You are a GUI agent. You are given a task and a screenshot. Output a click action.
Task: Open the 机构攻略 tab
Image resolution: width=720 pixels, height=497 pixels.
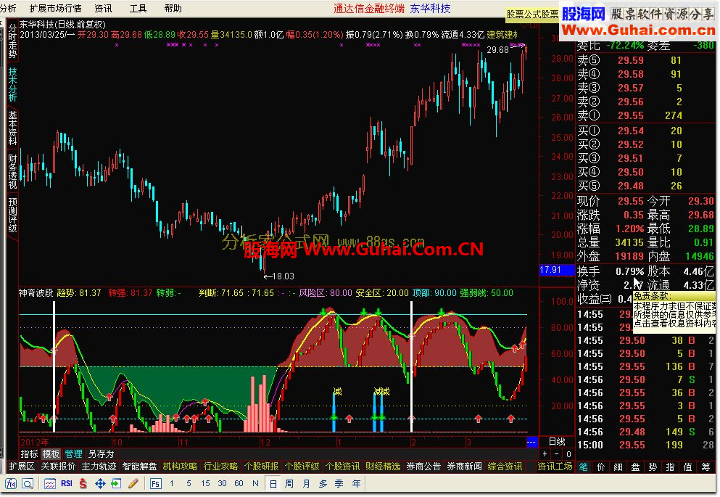[180, 467]
